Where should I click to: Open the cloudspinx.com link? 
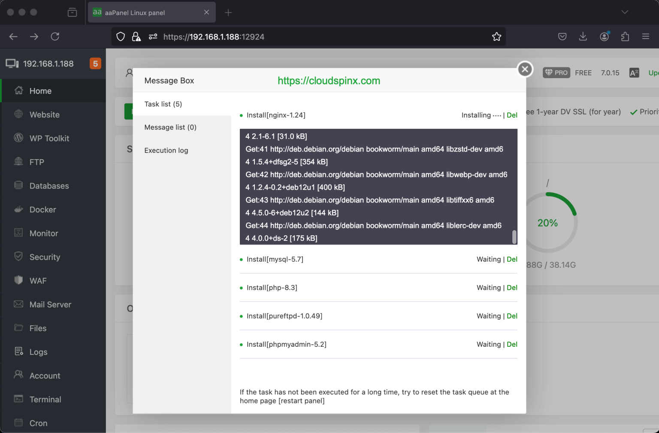coord(329,81)
